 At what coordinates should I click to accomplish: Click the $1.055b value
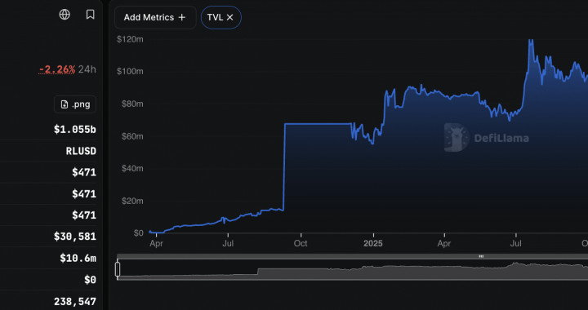pyautogui.click(x=75, y=130)
